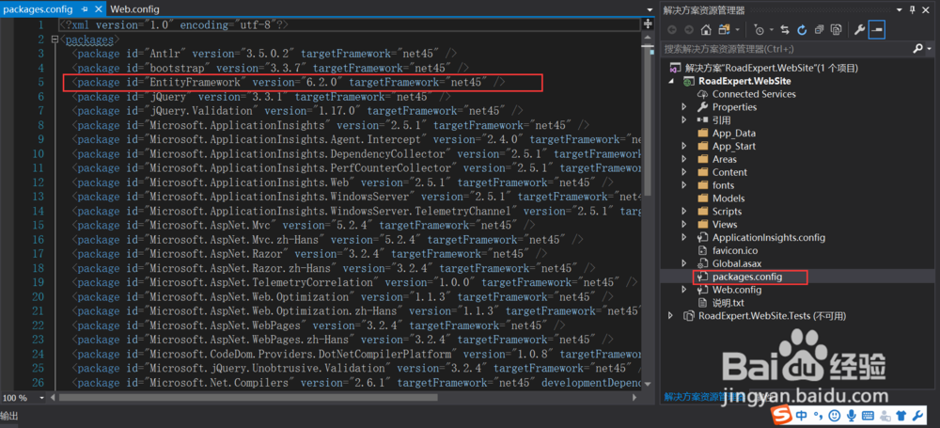Expand the Web.config node
Screen dimensions: 940x428
click(x=684, y=290)
